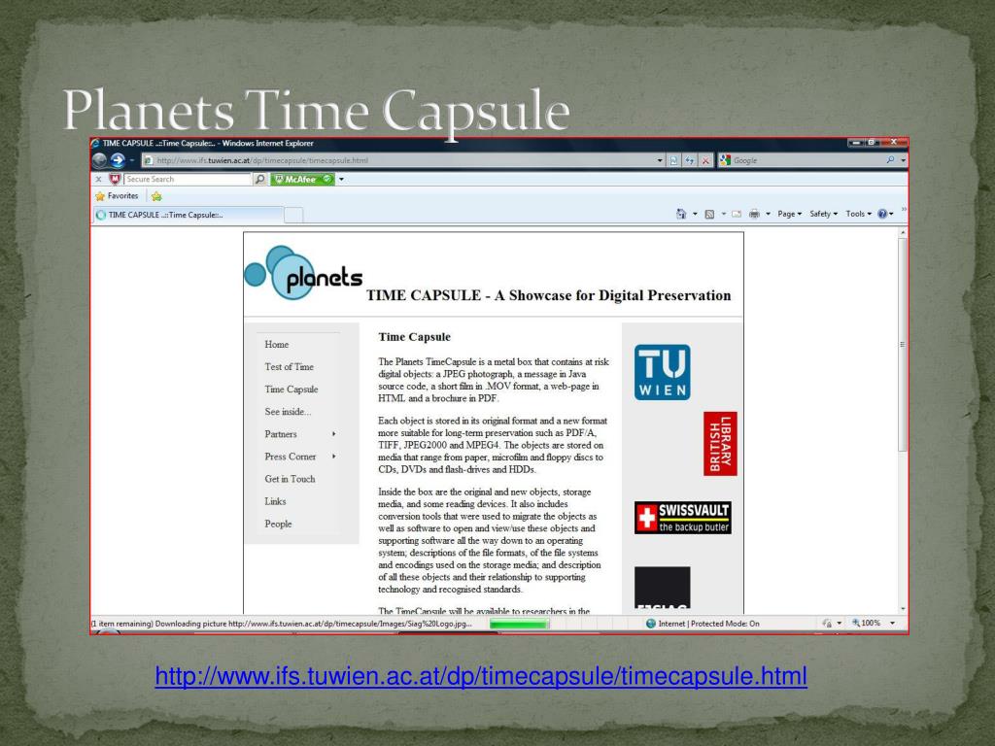This screenshot has height=746, width=995.
Task: Click the slide's tuwien timecapsule hyperlink
Action: click(x=481, y=676)
